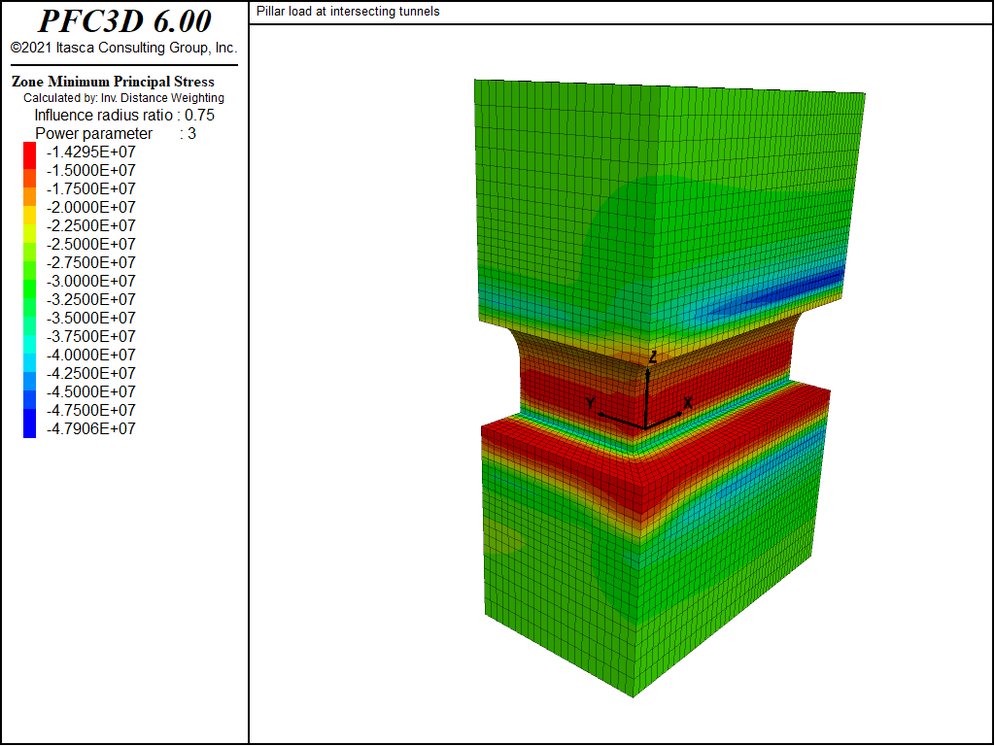Screen dimensions: 995x746
Task: Click the Power parameter 3 text
Action: click(x=116, y=134)
